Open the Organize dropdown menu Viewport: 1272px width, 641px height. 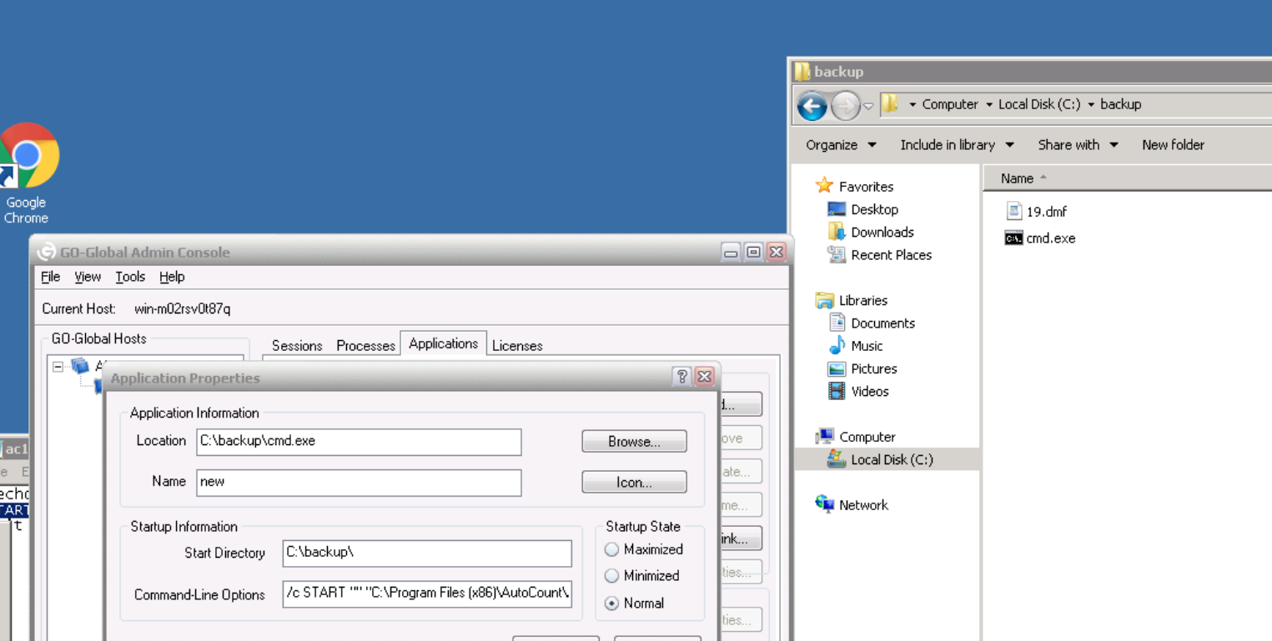(841, 145)
